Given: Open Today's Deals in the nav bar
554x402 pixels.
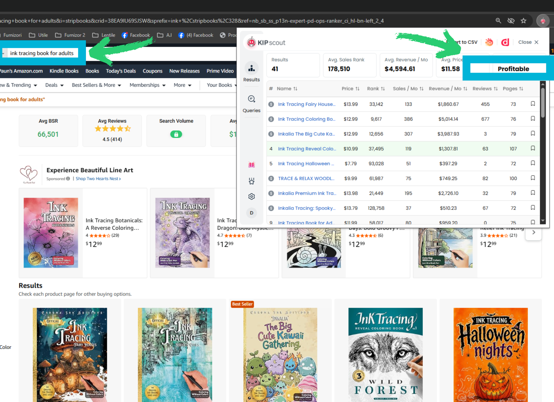Looking at the screenshot, I should click(x=121, y=71).
